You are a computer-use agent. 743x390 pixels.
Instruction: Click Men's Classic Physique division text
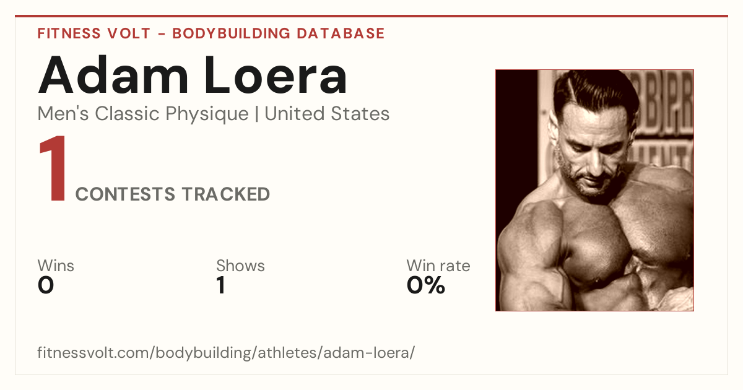[x=143, y=114]
